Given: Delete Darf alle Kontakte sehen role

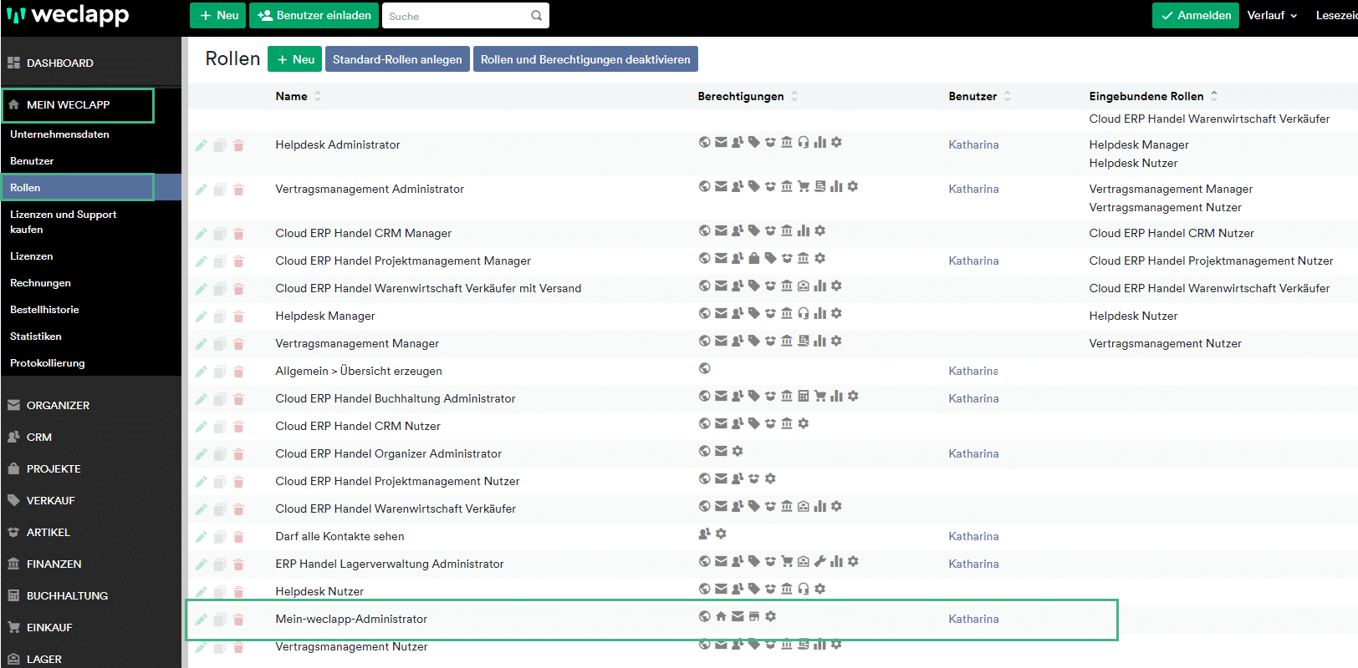Looking at the screenshot, I should pos(238,537).
